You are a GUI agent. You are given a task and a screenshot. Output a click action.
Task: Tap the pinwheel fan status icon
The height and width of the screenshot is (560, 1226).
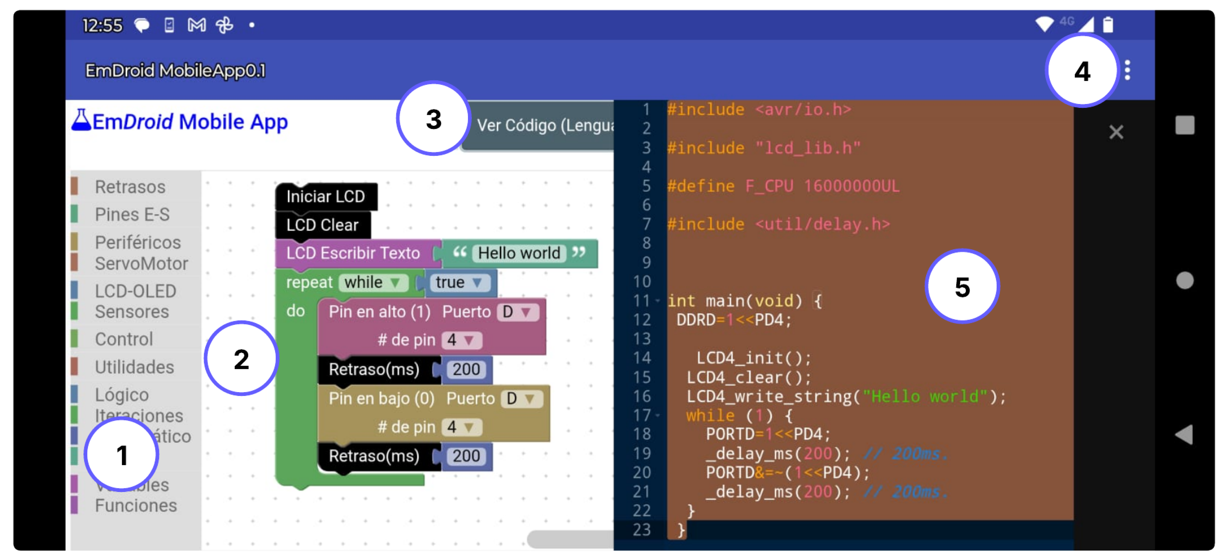tap(224, 25)
